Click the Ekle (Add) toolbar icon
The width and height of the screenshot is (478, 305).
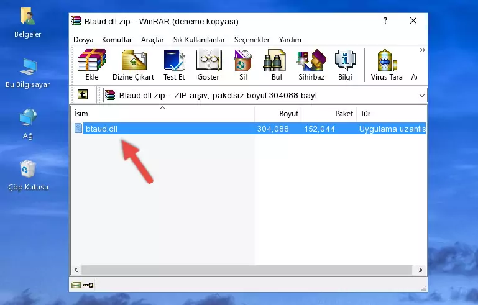92,65
